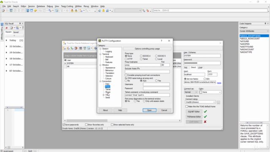
Task: Click the Open button in PuTTY
Action: point(149,110)
